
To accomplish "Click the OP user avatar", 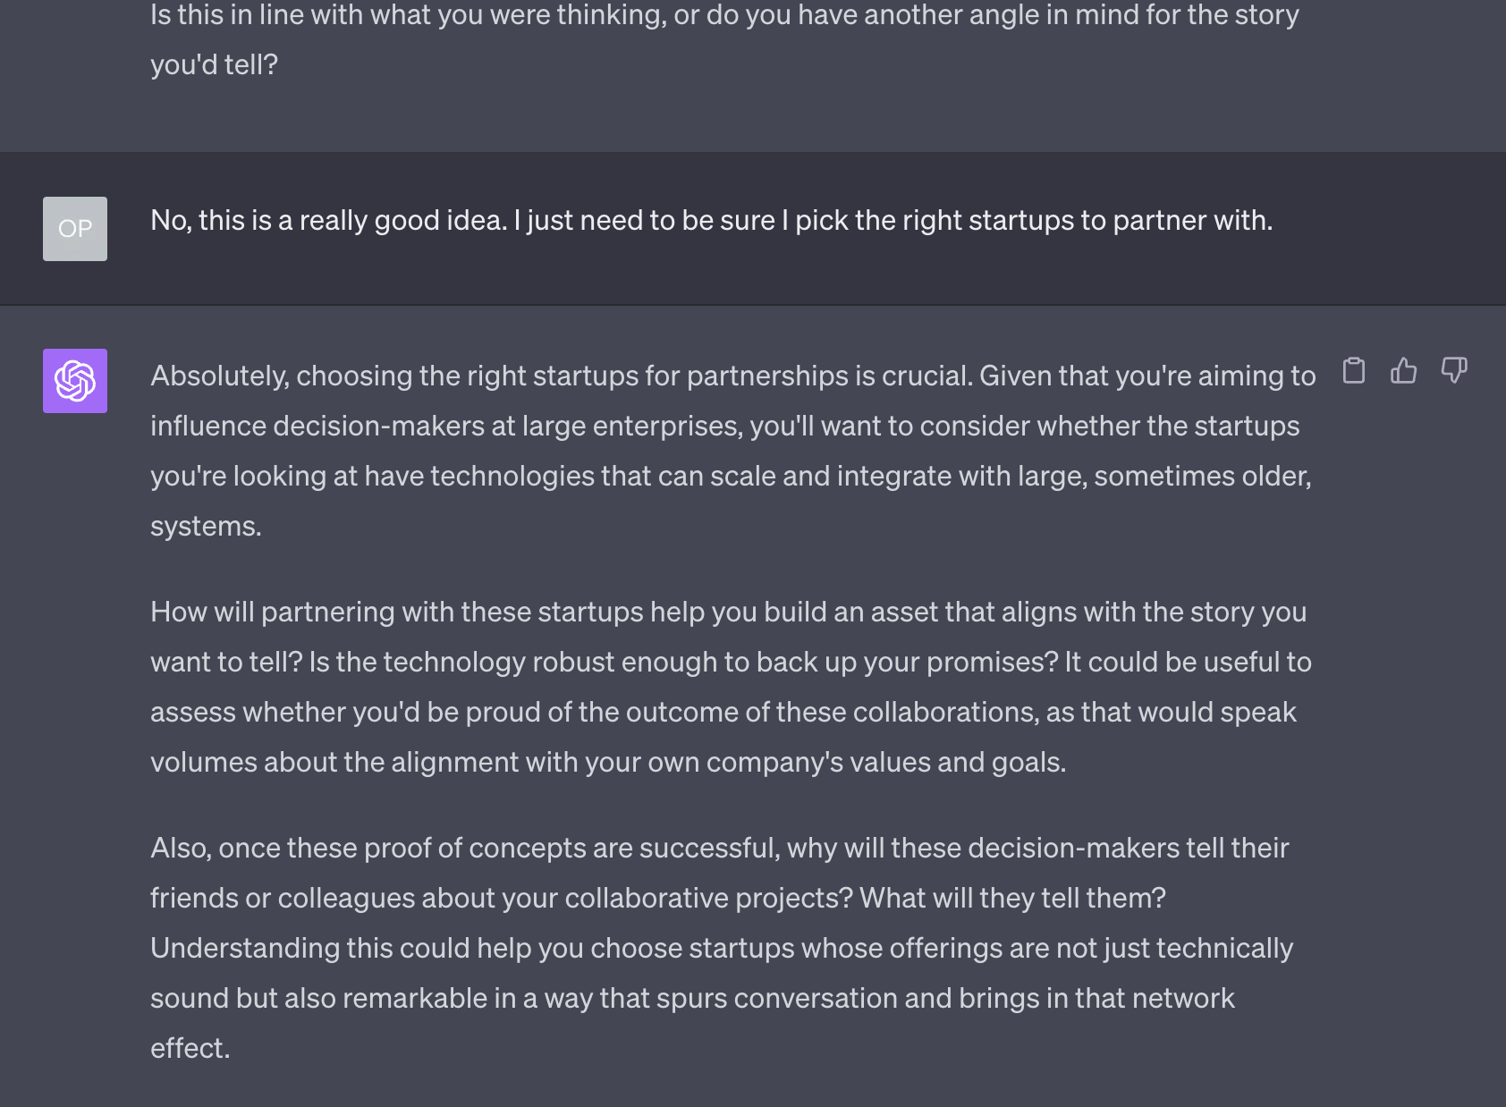I will click(x=75, y=229).
